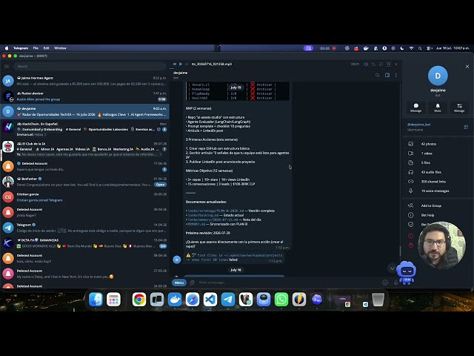Toggle the audio player volume speaker icon
The width and height of the screenshot is (474, 356).
pos(366,65)
